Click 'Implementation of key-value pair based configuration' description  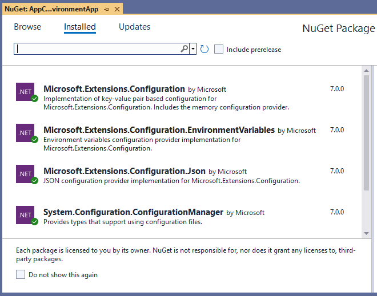pyautogui.click(x=166, y=103)
